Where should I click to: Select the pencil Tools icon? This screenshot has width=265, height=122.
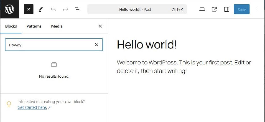(x=41, y=9)
